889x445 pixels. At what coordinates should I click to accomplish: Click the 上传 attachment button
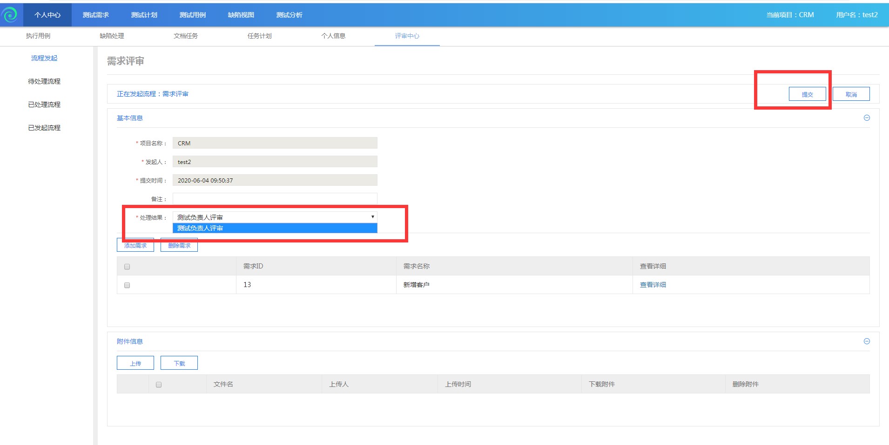point(135,363)
